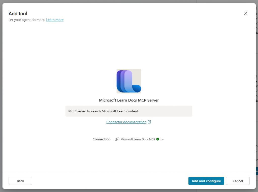The height and width of the screenshot is (192, 258).
Task: Expand the Microsoft Learn Docs MCP connection options
Action: tap(163, 139)
